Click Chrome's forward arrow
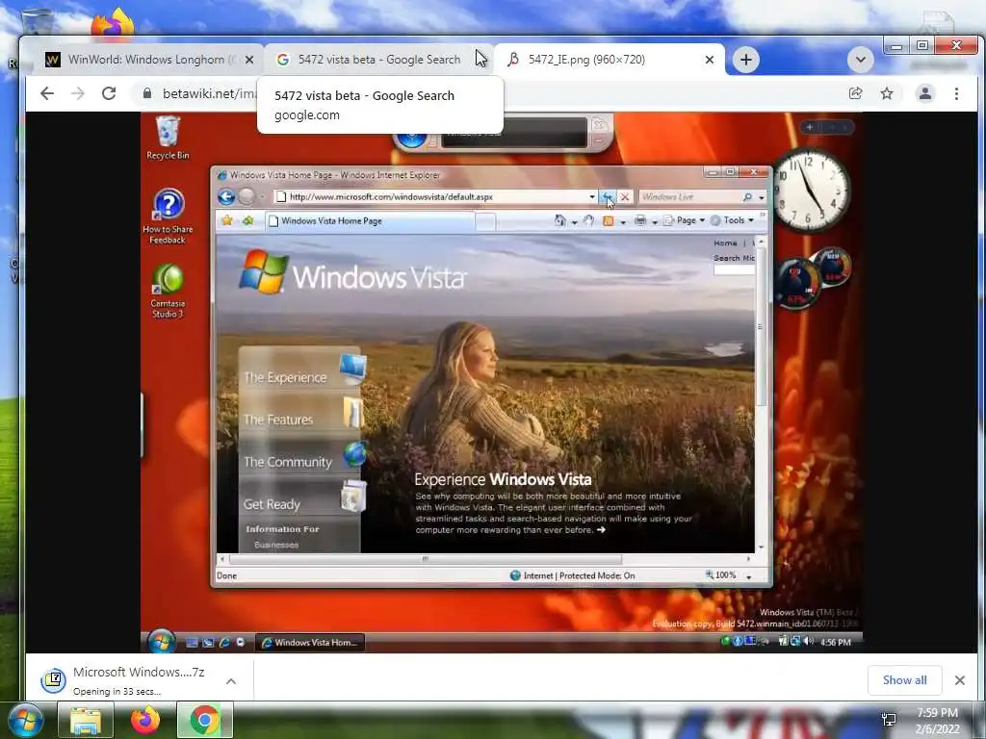Viewport: 986px width, 739px height. coord(78,93)
